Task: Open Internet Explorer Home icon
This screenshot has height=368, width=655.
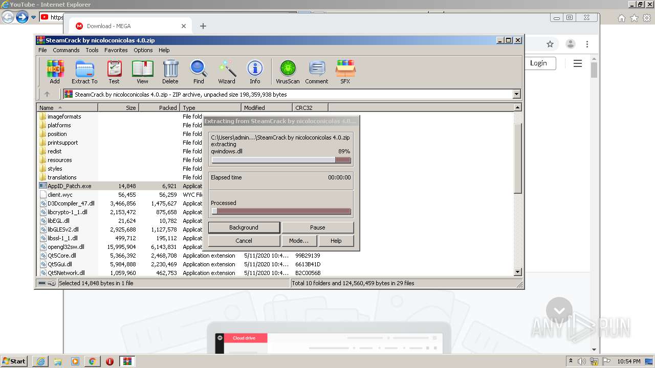Action: [621, 18]
